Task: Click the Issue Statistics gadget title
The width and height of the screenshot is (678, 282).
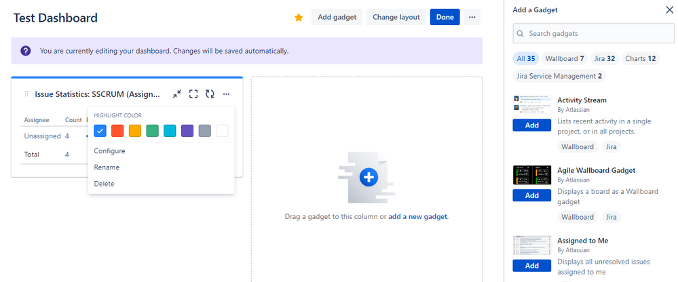Action: tap(97, 94)
